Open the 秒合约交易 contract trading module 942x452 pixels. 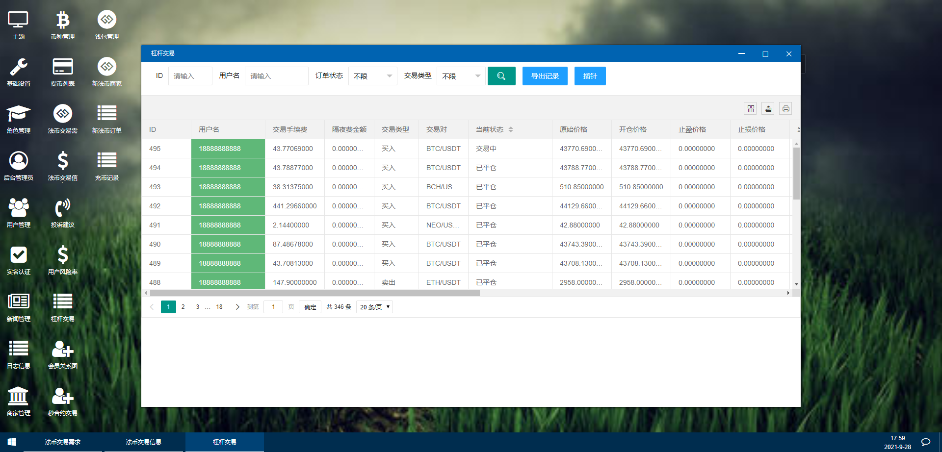tap(62, 401)
